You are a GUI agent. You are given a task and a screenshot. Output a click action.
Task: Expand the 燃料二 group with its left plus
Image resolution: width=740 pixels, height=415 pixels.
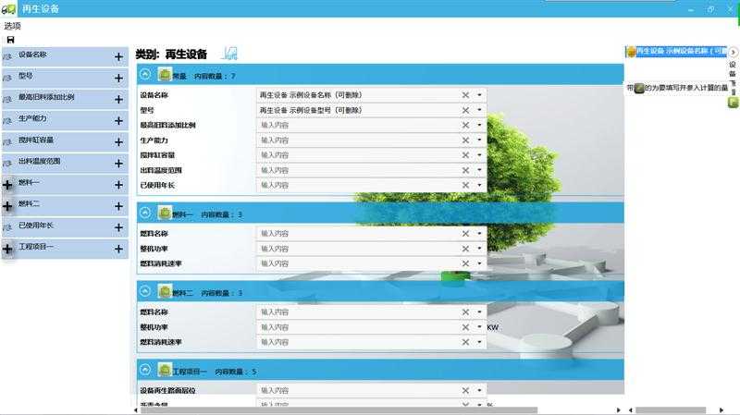point(7,206)
